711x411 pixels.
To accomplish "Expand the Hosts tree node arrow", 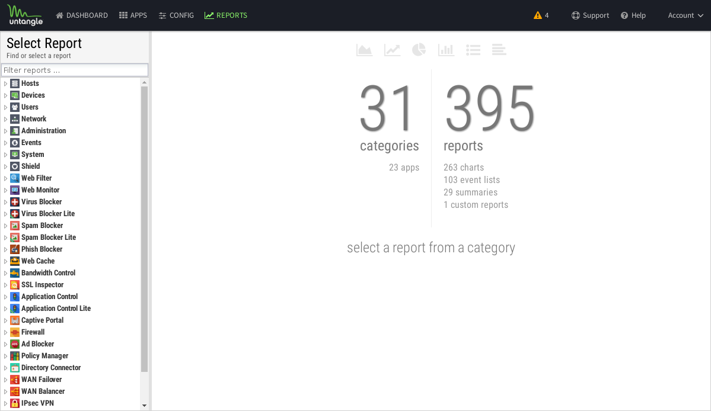I will point(5,84).
